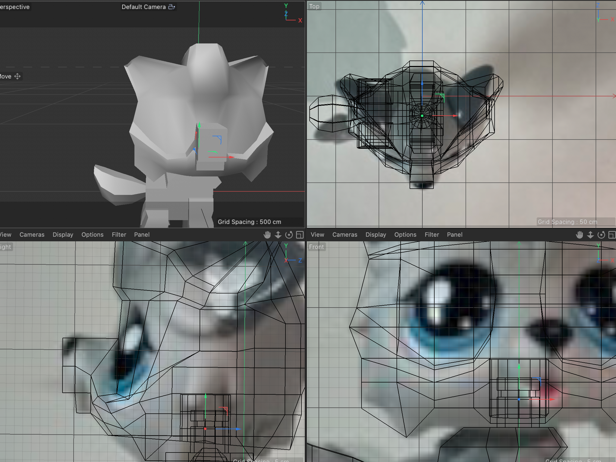Select the zoom arrows icon in Right viewport toolbar

pos(278,235)
